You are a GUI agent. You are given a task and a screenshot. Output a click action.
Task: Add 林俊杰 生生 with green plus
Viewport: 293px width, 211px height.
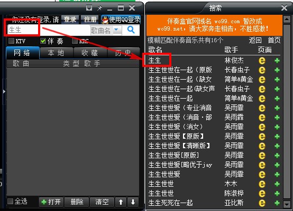277,61
